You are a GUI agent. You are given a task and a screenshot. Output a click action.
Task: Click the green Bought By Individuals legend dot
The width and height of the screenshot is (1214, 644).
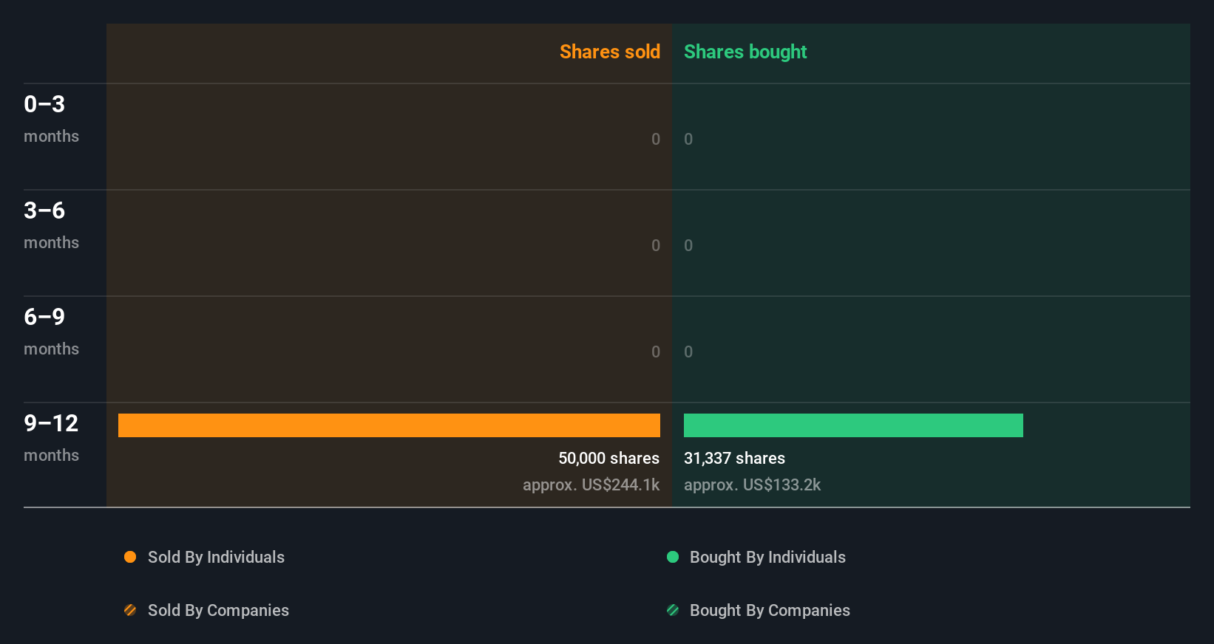coord(673,557)
